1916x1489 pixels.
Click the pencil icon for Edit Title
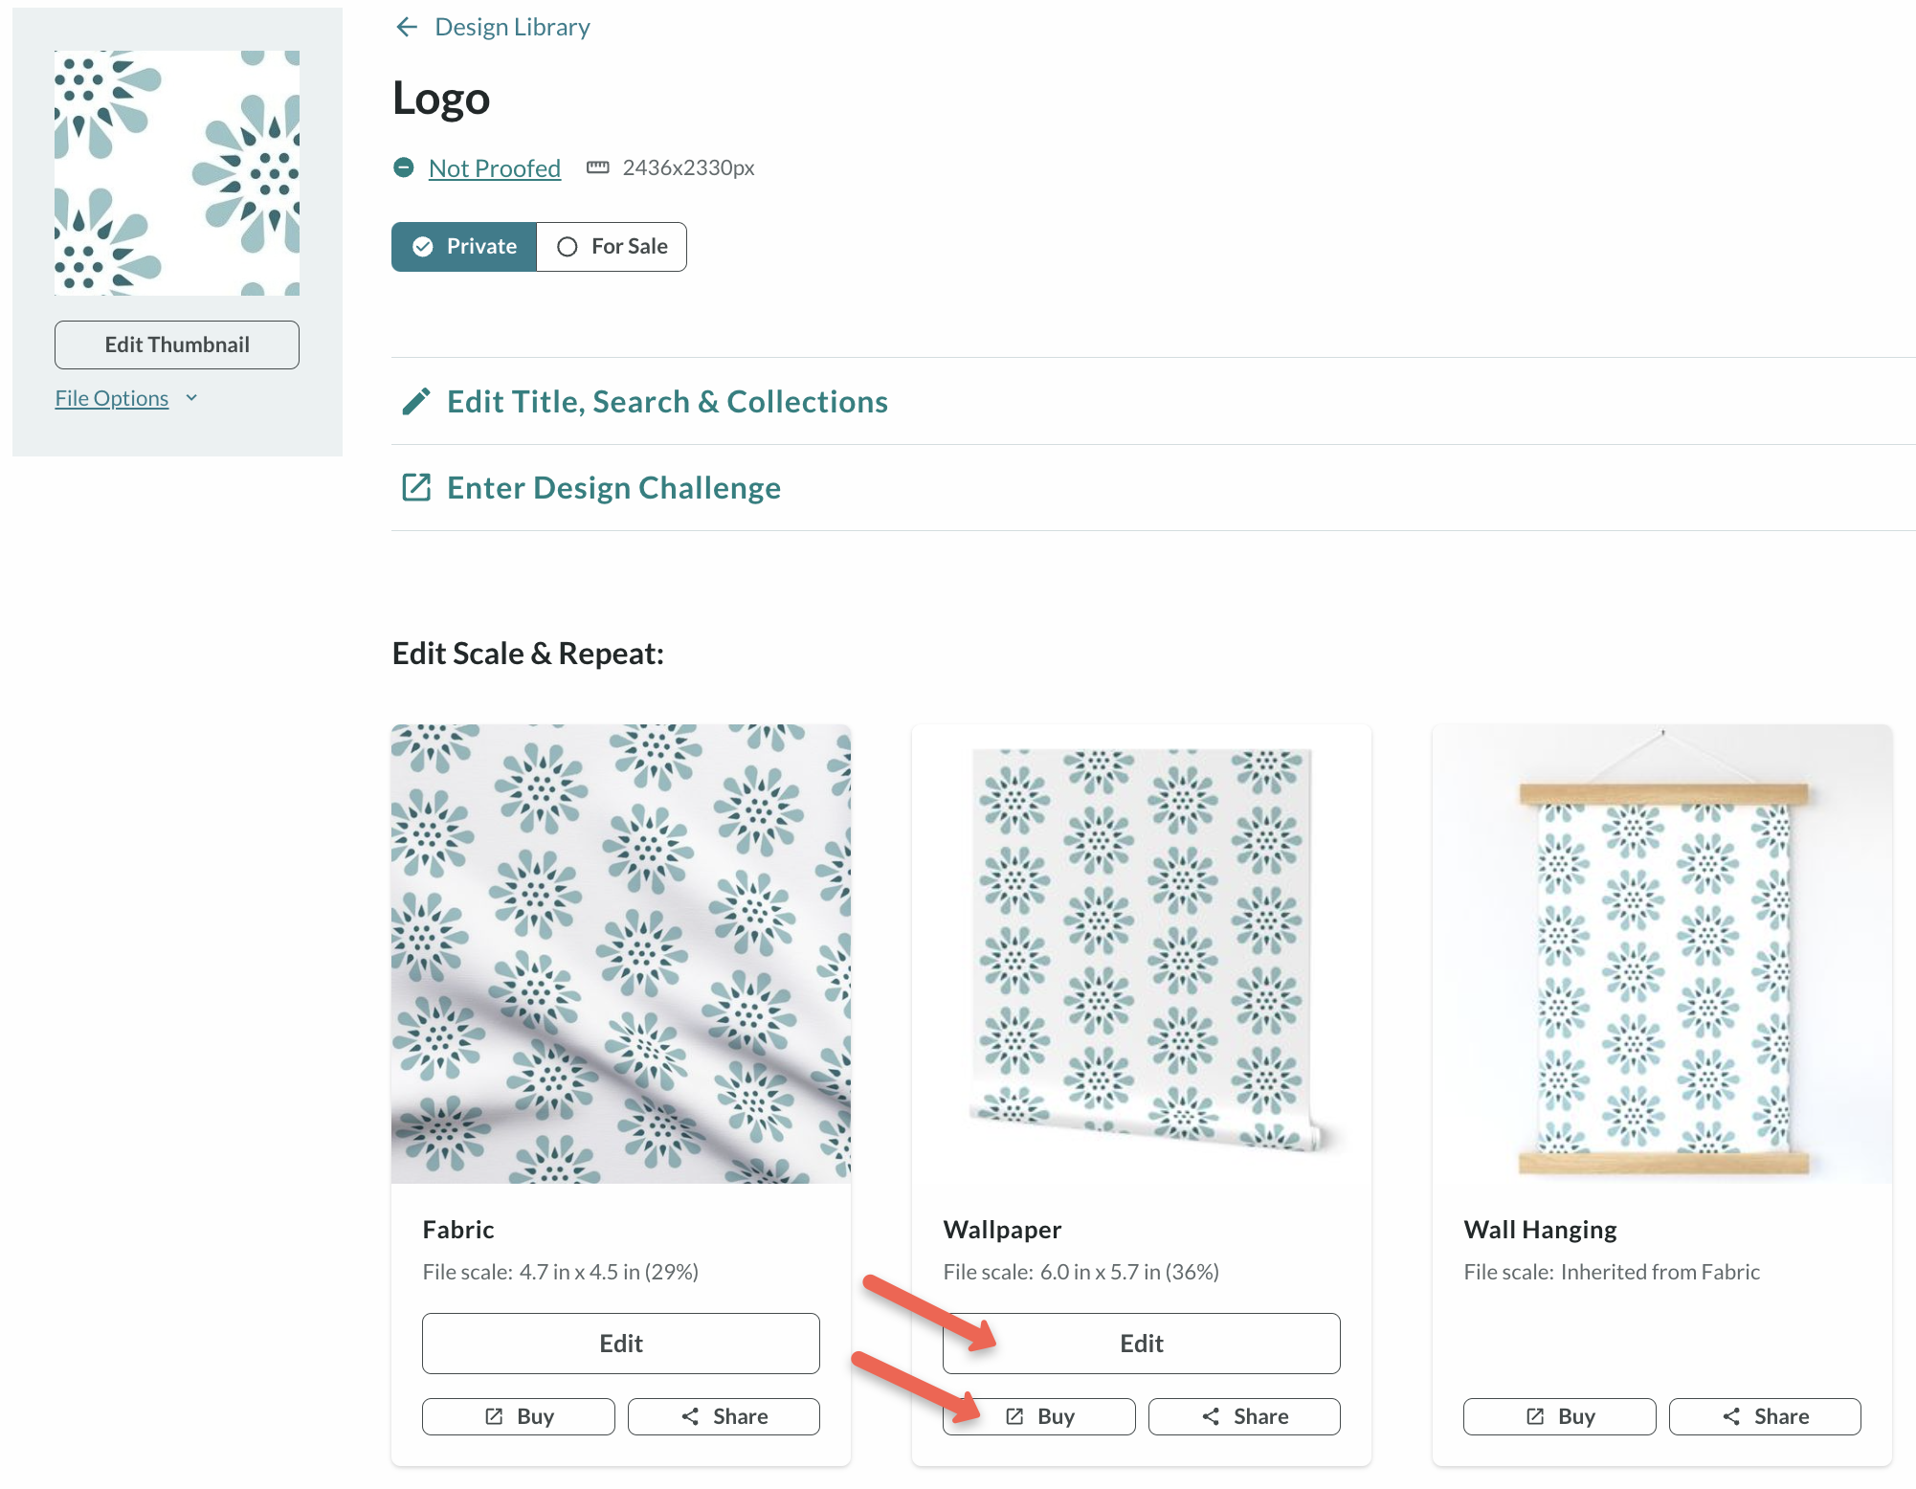click(415, 402)
